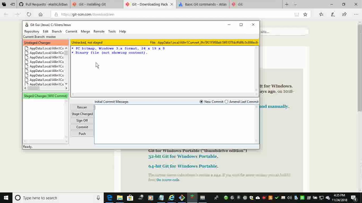Image resolution: width=362 pixels, height=203 pixels.
Task: Click the Sign Off button
Action: pos(82,120)
